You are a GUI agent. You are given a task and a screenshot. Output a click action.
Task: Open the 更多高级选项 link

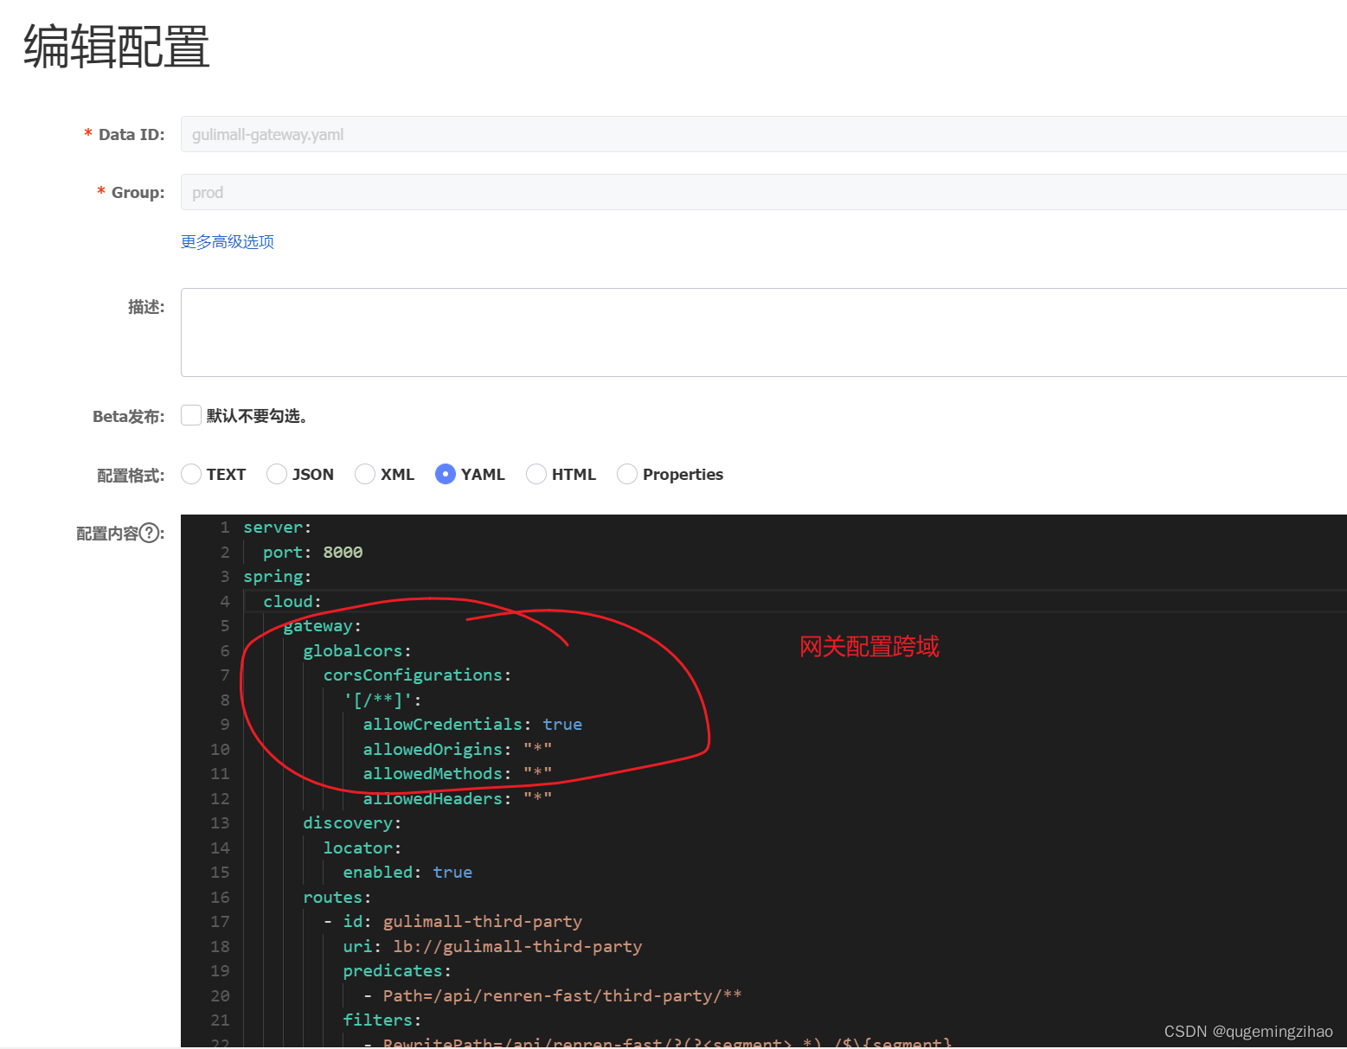tap(227, 241)
